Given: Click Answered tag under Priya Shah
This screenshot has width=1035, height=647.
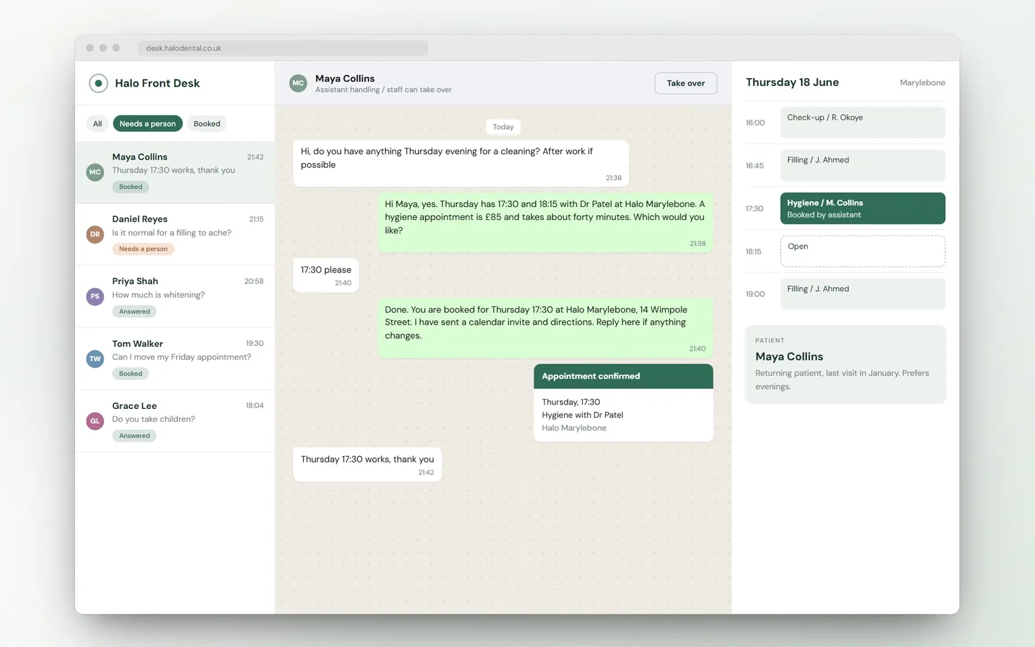Looking at the screenshot, I should point(135,311).
